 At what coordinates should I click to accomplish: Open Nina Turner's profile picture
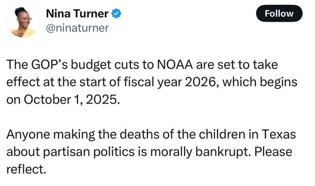[23, 21]
